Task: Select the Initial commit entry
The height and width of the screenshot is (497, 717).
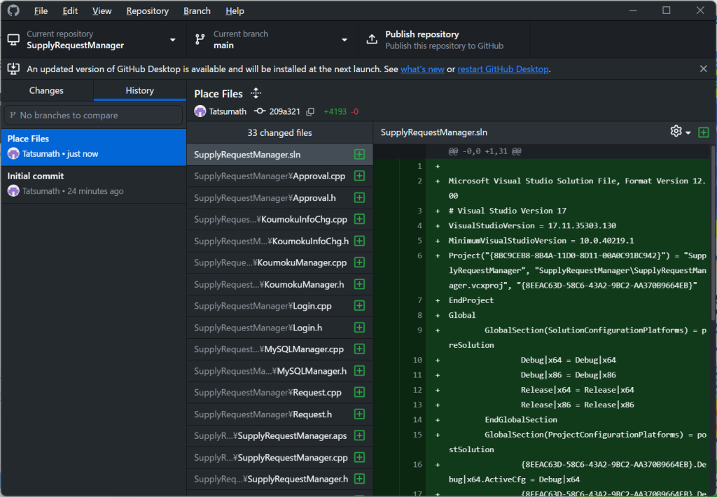Action: 93,183
